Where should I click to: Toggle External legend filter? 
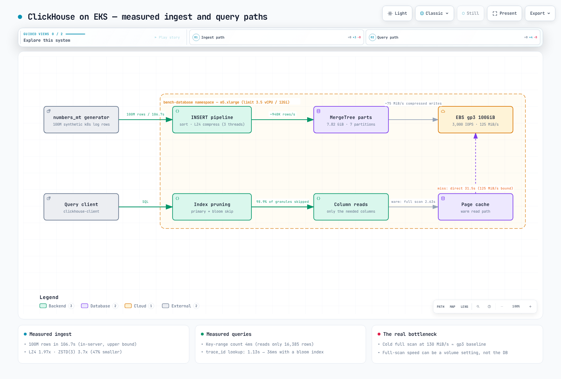(180, 306)
